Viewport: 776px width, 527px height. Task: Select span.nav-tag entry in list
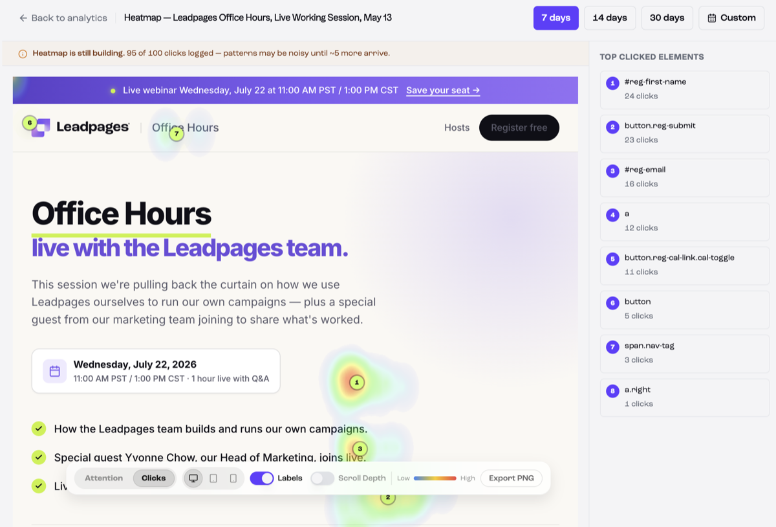coord(685,353)
